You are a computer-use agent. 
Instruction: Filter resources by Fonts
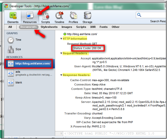(104, 27)
